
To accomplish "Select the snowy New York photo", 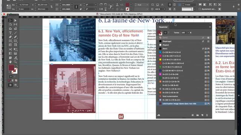I will coord(72,40).
